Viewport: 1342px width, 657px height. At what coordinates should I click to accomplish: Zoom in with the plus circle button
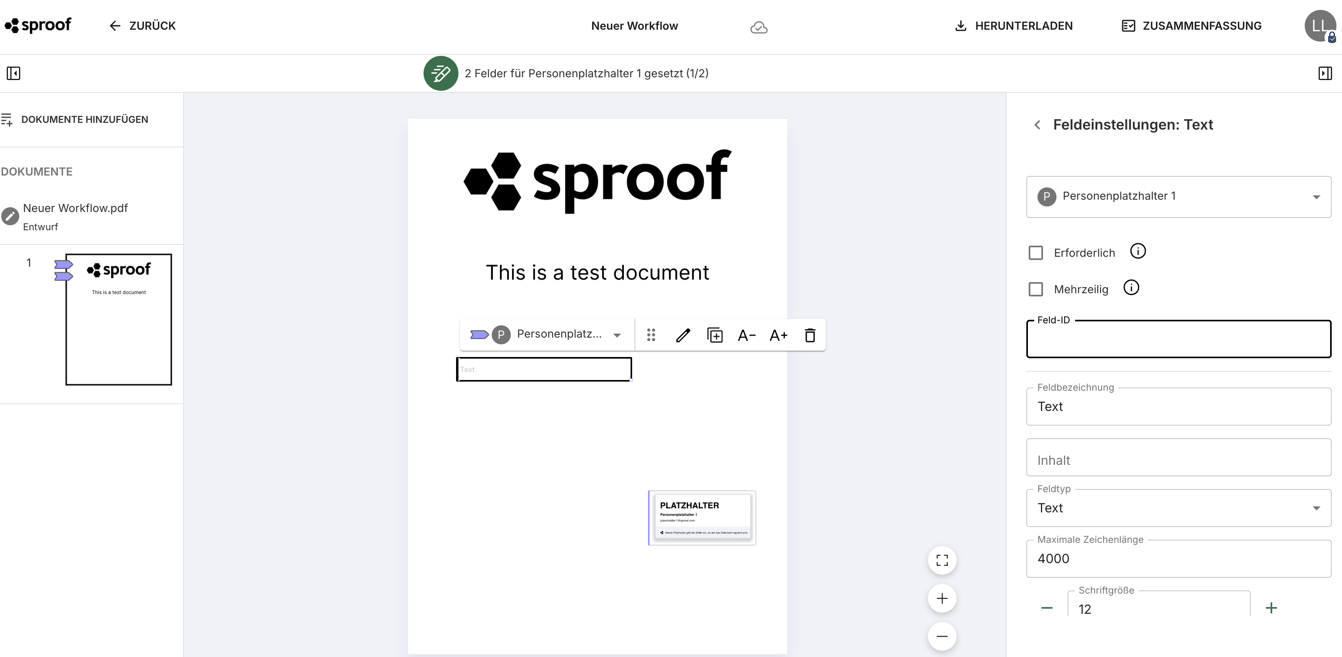[942, 598]
